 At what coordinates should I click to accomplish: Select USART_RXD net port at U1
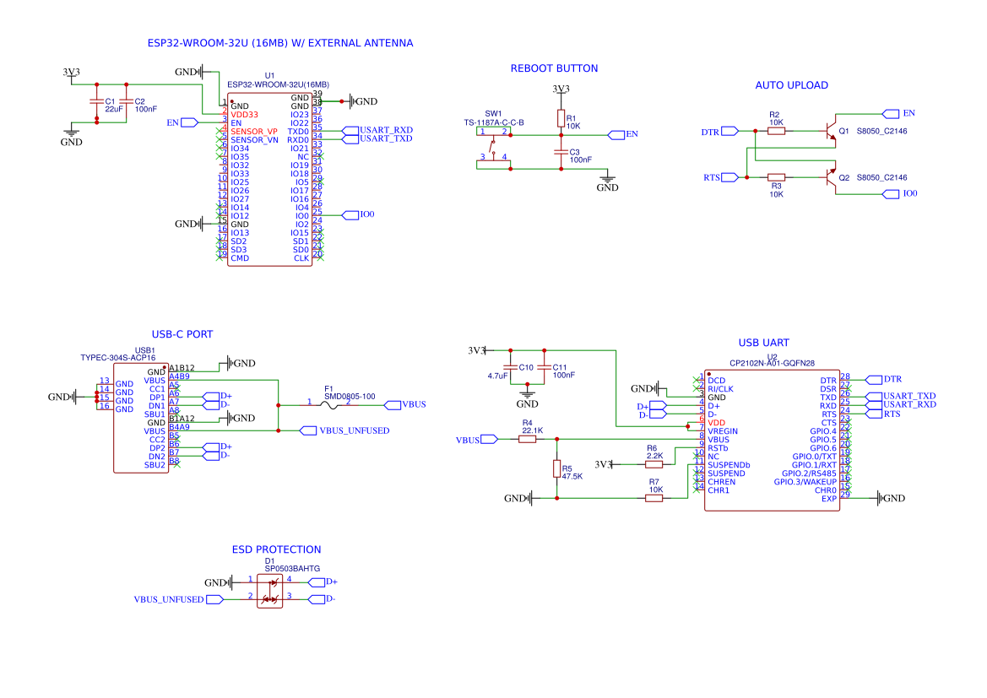377,130
